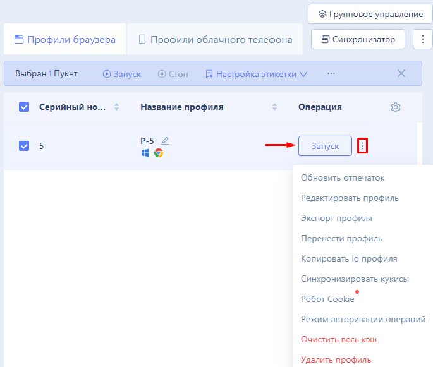Click the Chrome icon under P-5

[159, 153]
